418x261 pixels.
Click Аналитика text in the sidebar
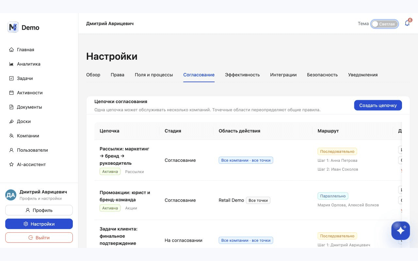point(29,64)
